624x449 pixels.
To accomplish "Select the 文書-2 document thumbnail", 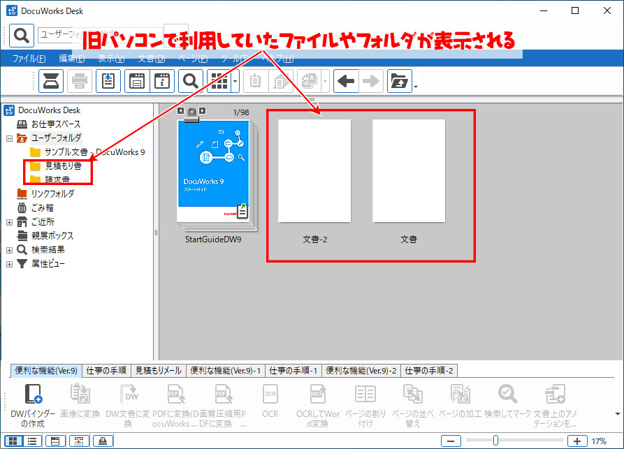I will tap(314, 171).
